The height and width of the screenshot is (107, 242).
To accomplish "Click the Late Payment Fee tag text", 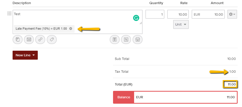I will pyautogui.click(x=41, y=29).
